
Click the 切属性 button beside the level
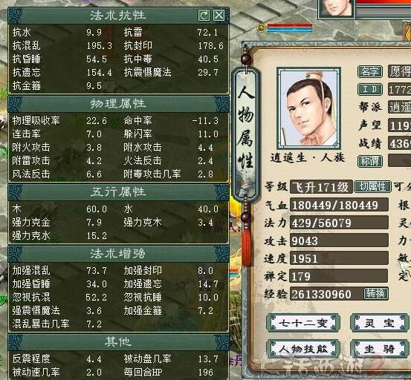point(372,186)
